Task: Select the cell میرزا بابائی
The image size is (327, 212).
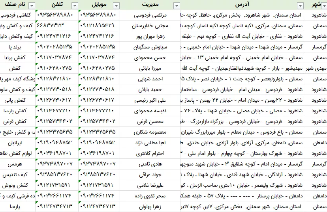Action: click(150, 68)
